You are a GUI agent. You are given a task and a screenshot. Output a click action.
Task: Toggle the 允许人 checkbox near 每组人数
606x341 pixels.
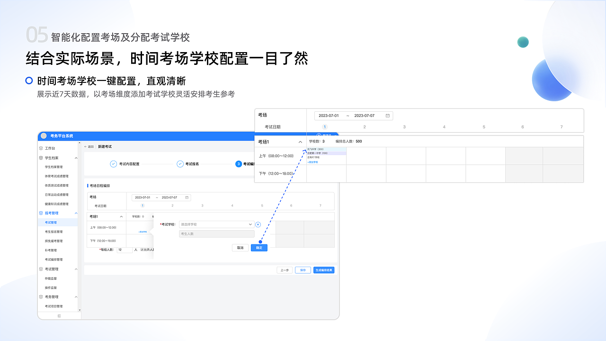142,249
